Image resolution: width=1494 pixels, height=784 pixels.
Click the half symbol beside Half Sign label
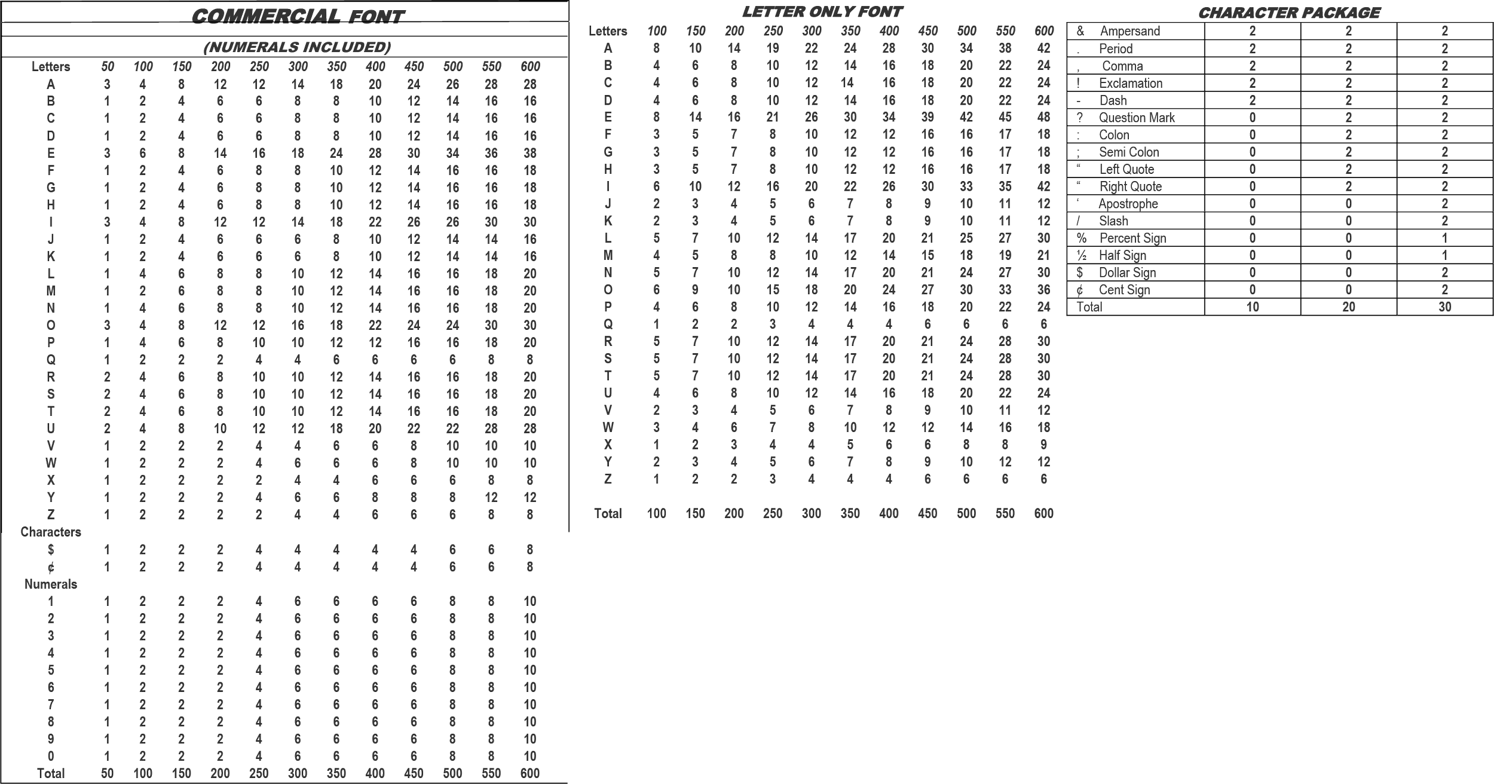[1080, 255]
